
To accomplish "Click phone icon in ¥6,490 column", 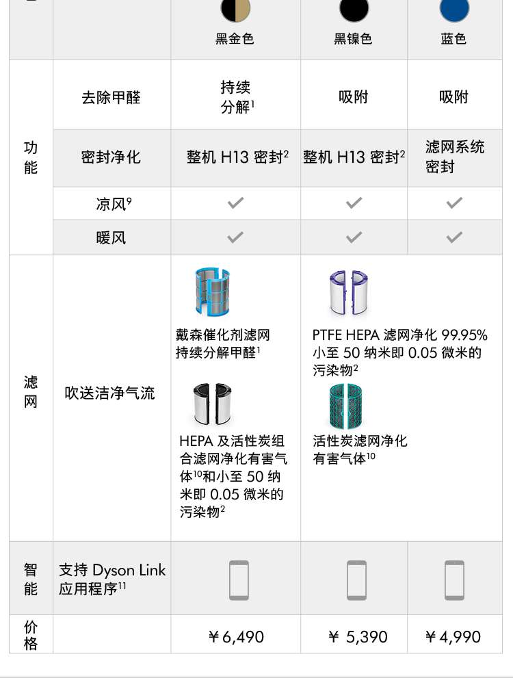I will coord(239,580).
